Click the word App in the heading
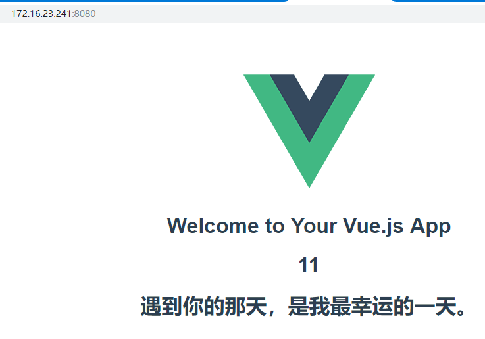Viewport: 485px width, 339px height. tap(430, 227)
